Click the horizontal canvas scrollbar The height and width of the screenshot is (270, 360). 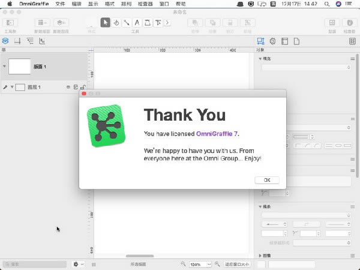[140, 256]
